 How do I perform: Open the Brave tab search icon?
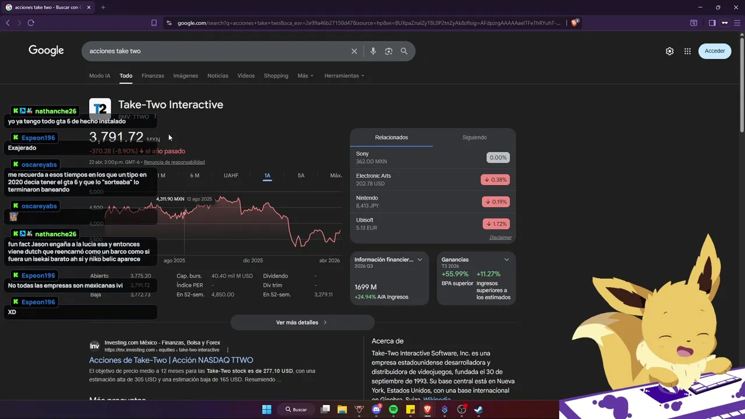coord(694,23)
